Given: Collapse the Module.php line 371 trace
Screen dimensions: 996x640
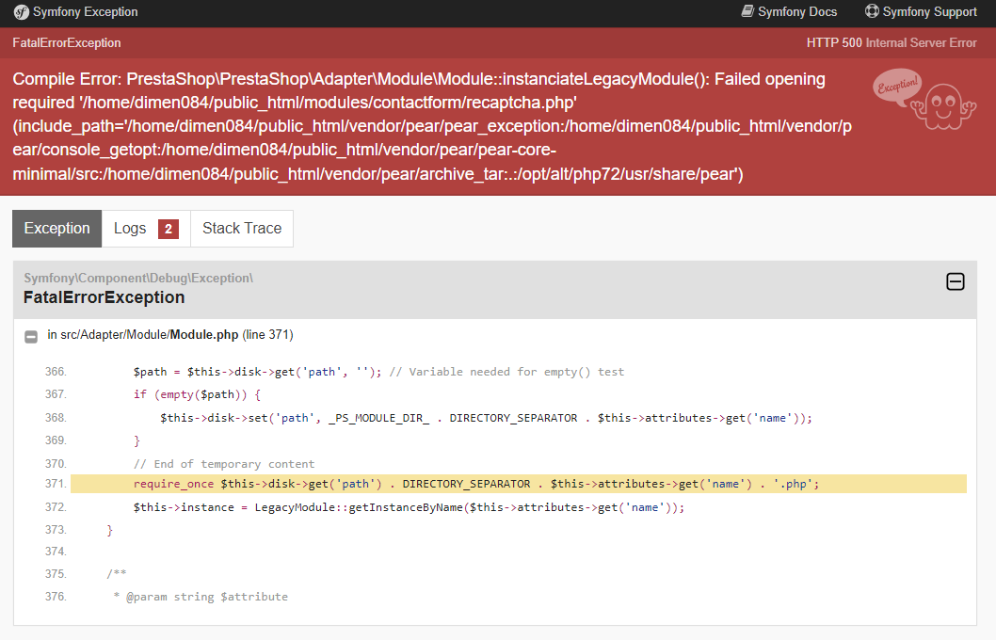Looking at the screenshot, I should pyautogui.click(x=31, y=337).
